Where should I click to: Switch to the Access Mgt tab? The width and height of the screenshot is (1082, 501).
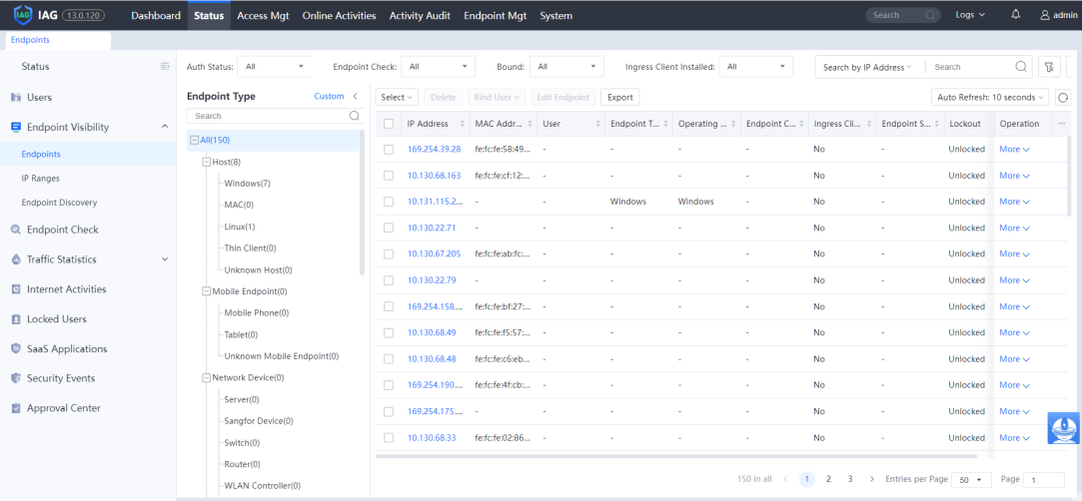click(x=265, y=15)
